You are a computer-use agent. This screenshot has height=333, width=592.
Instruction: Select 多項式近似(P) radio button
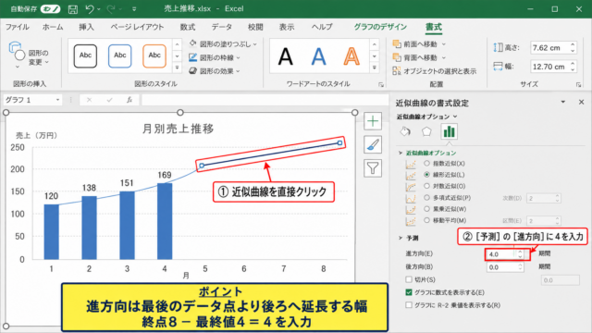click(426, 197)
